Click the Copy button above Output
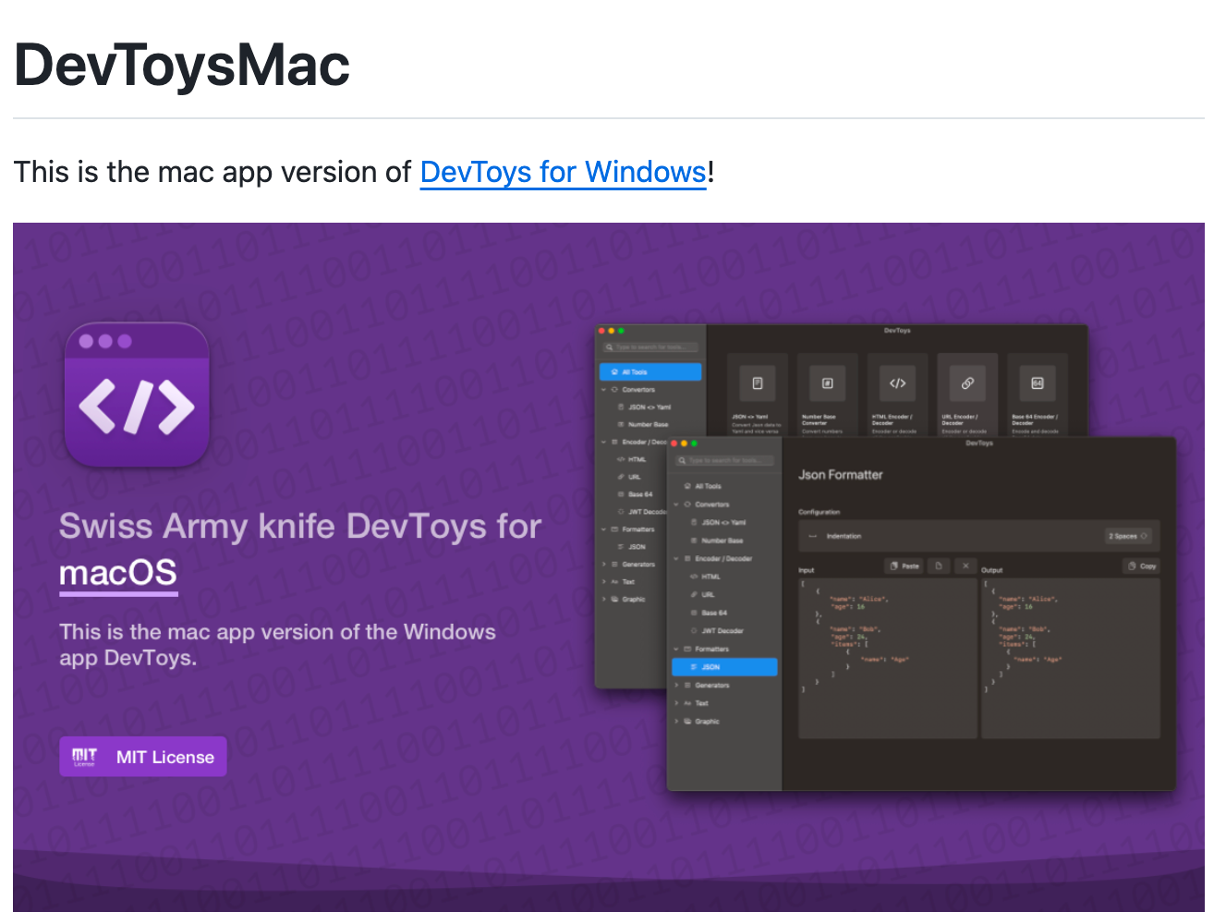 (x=1142, y=565)
